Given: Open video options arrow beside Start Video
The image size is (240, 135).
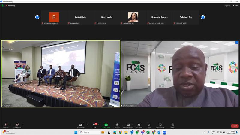Looking at the screenshot, I should (x=22, y=125).
